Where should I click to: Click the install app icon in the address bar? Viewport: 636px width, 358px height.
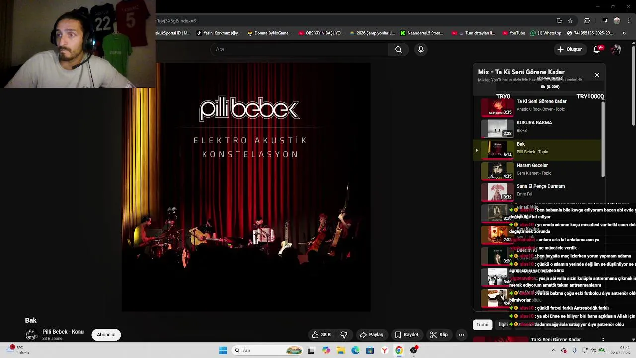tap(559, 21)
